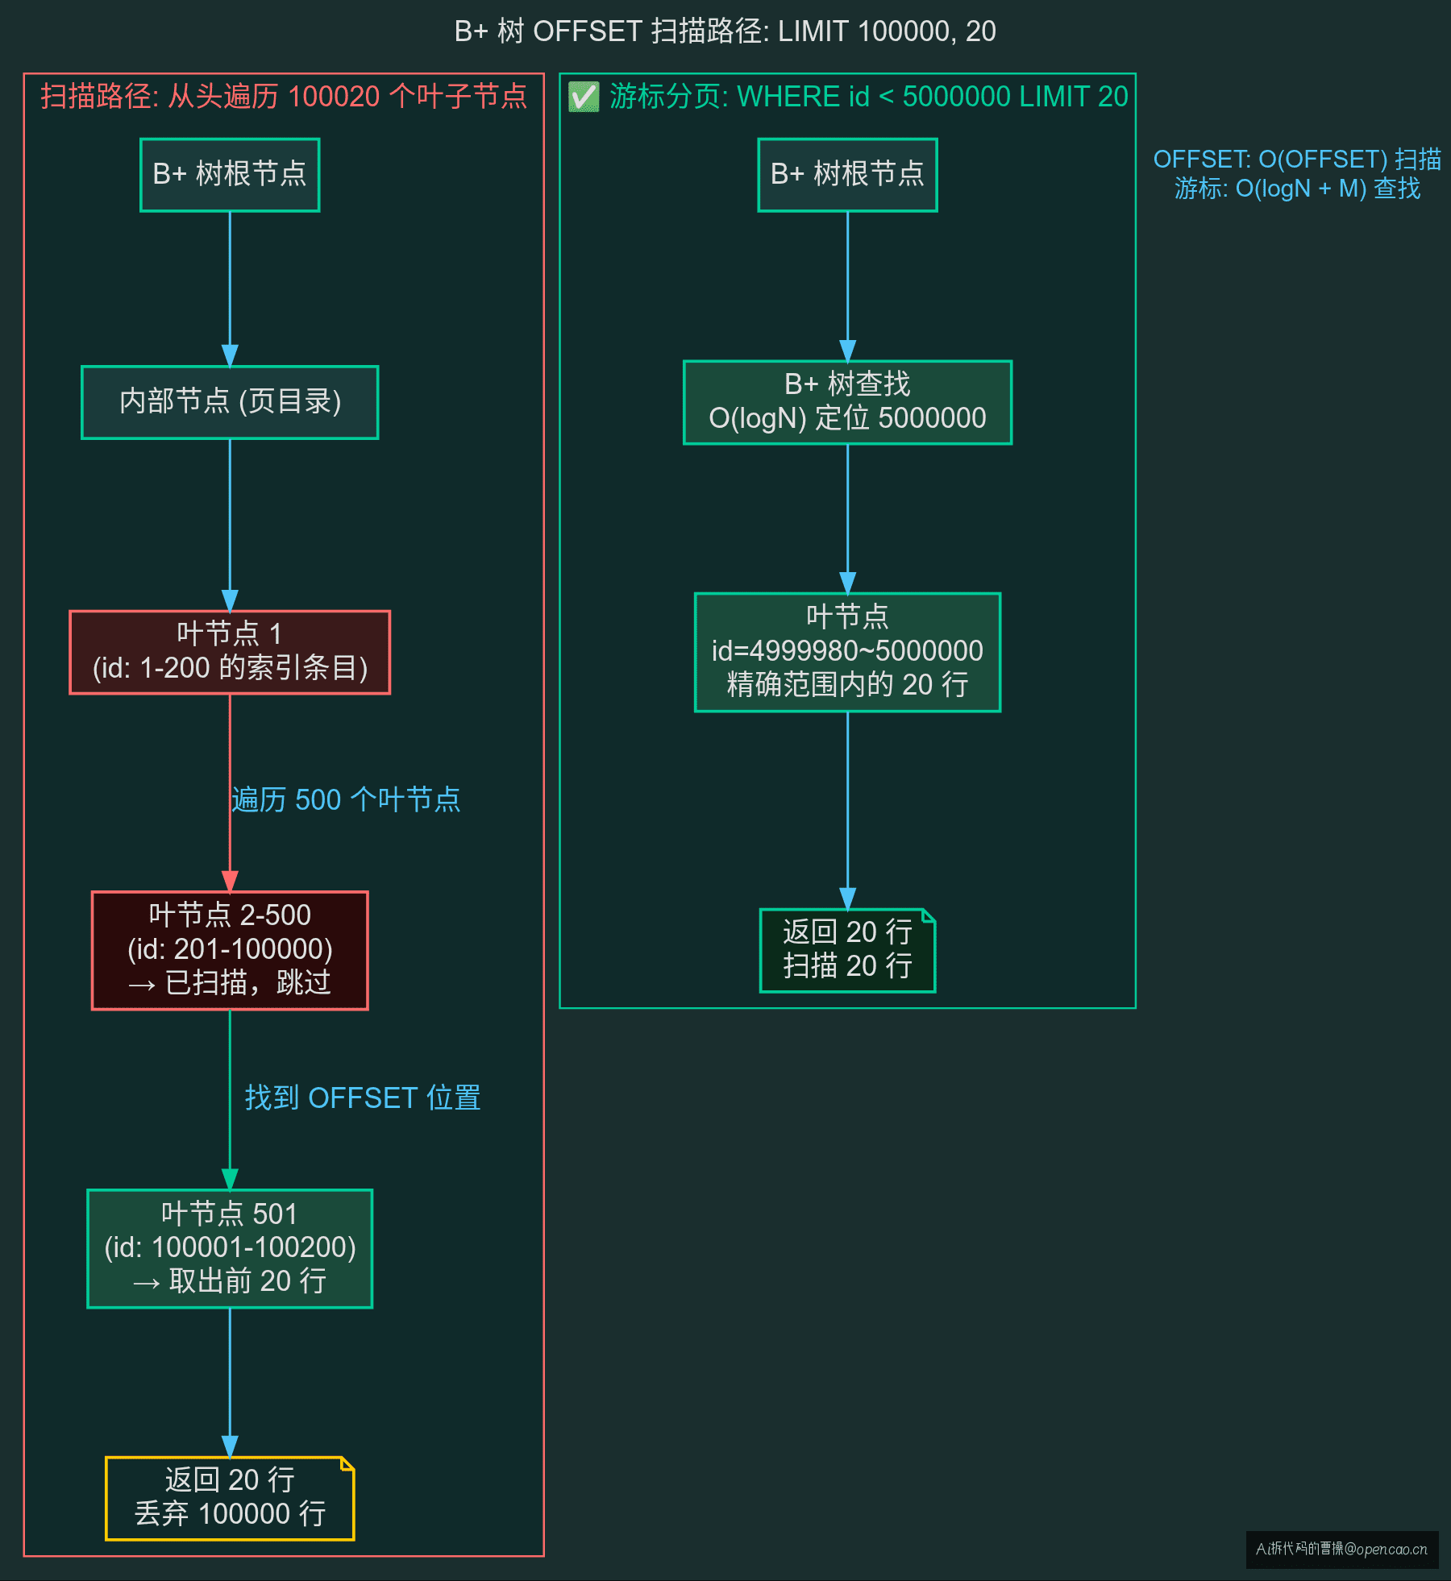Image resolution: width=1451 pixels, height=1581 pixels.
Task: Click the OFFSET: O(OFFSET) 扫描 complexity note
Action: (x=1297, y=160)
